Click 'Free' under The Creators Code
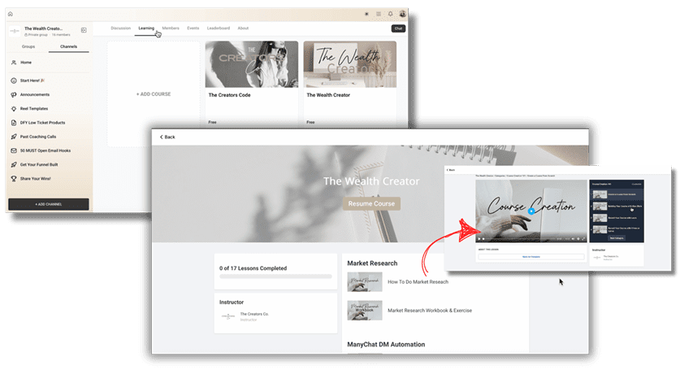The height and width of the screenshot is (383, 680). coord(213,123)
